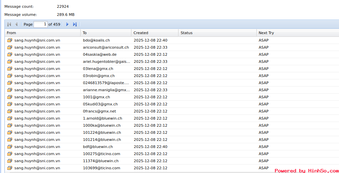Select the row for 05kudi03@gmx.ch
339x173 pixels.
click(100, 104)
